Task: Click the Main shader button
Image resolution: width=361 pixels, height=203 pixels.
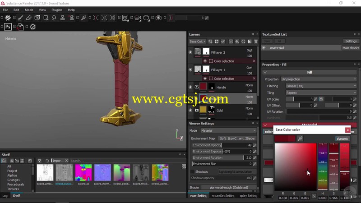Action: [351, 48]
